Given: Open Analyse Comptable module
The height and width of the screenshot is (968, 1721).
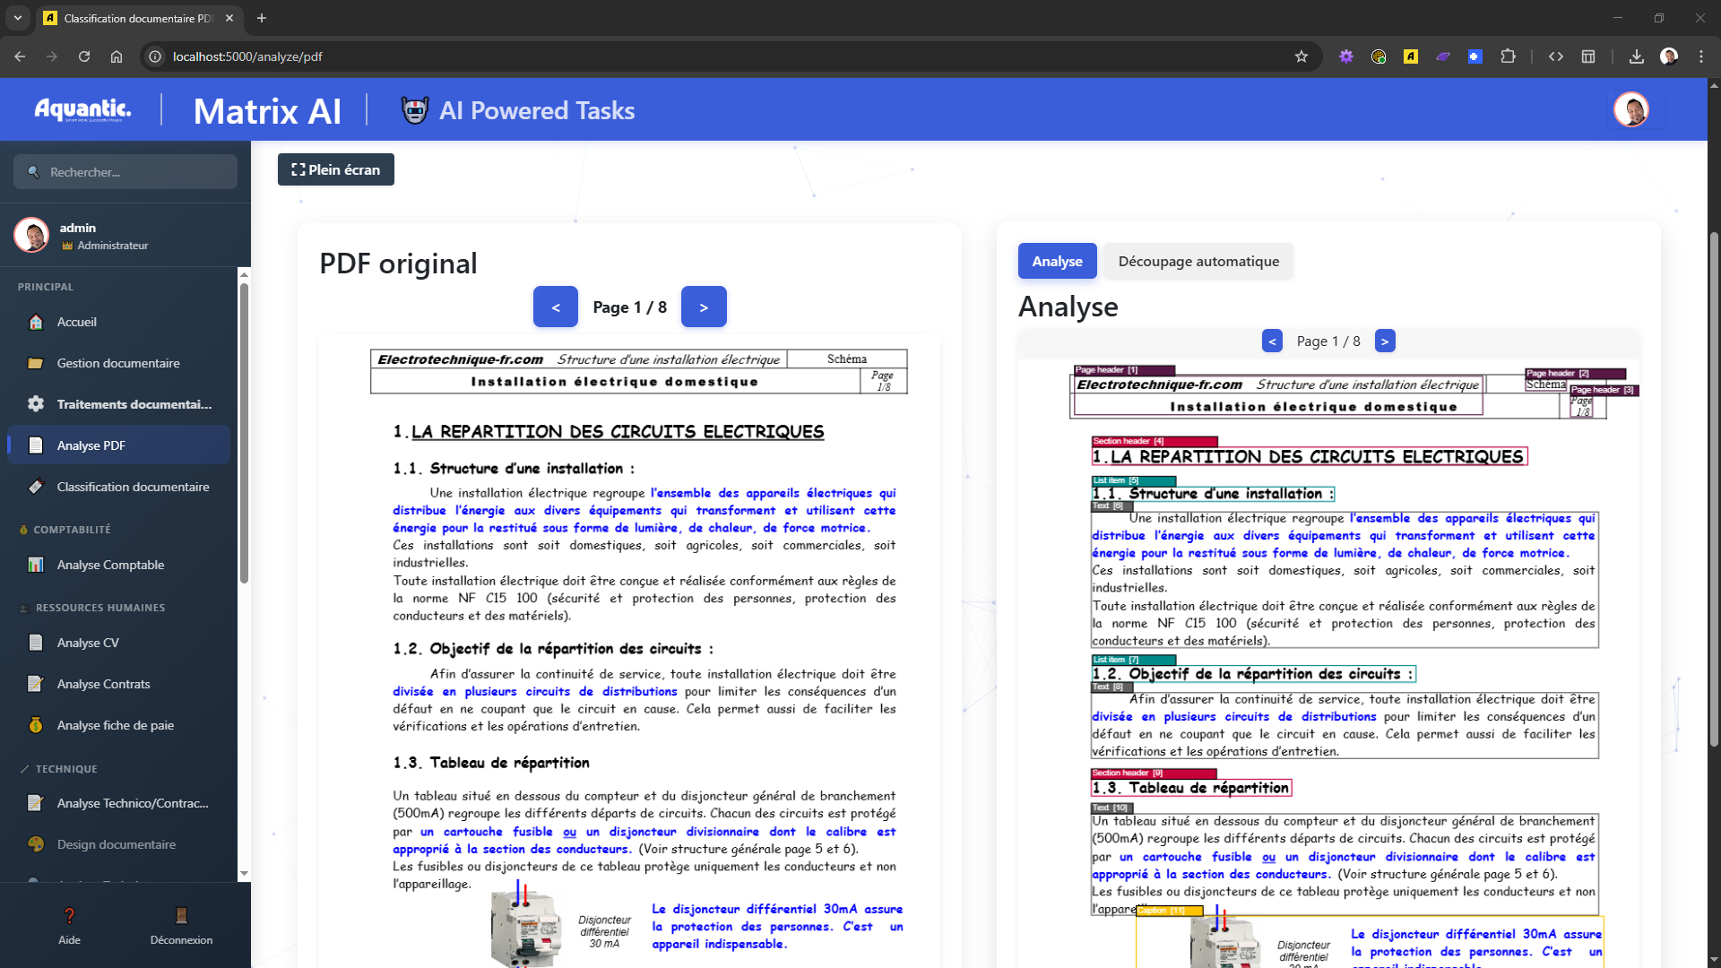Looking at the screenshot, I should click(110, 565).
